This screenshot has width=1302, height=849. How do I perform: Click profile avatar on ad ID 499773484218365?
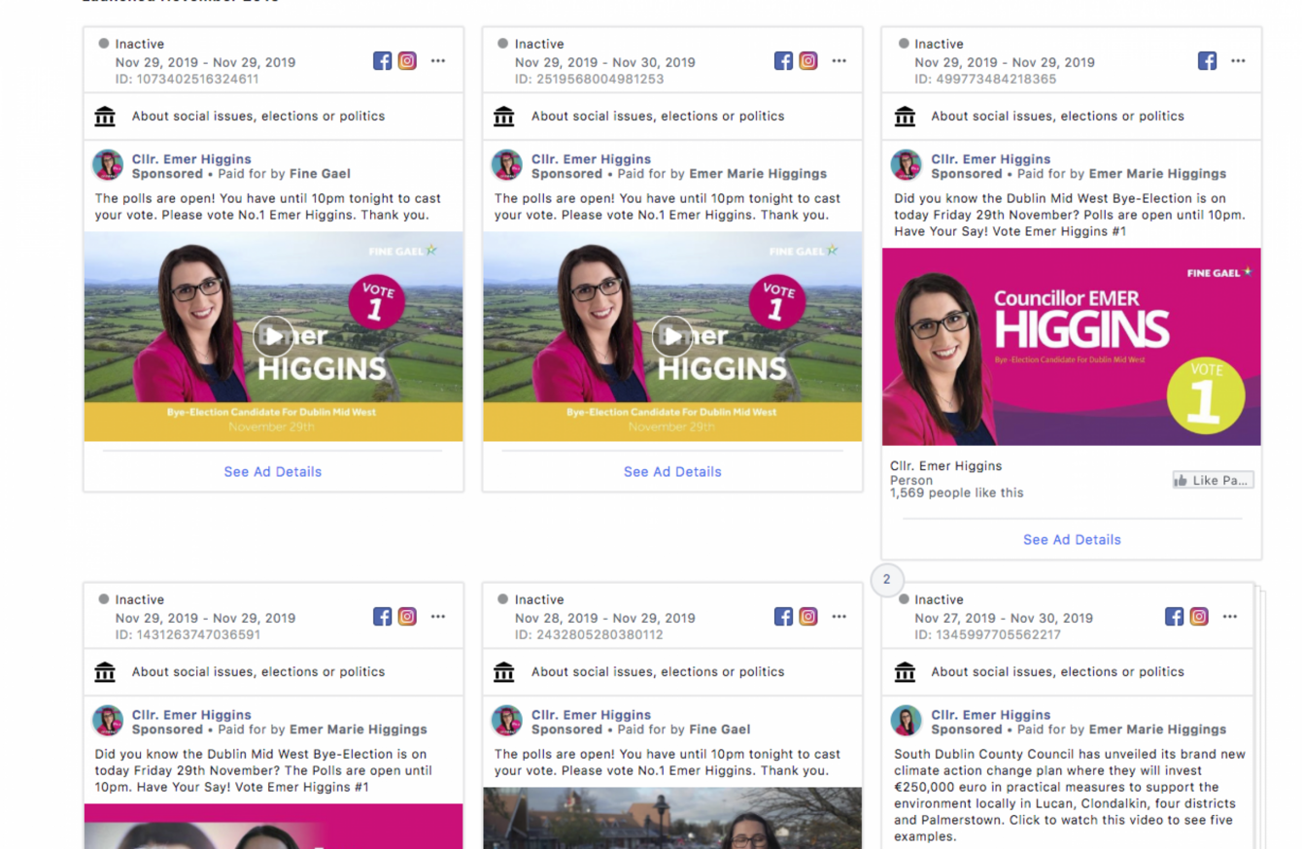[907, 165]
